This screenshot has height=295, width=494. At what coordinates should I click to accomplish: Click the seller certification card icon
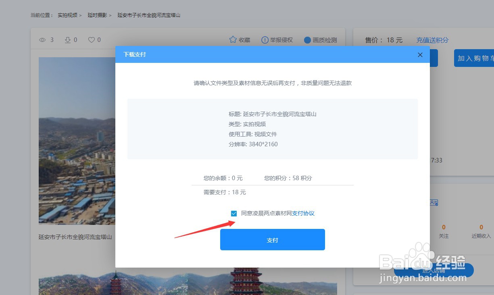434,203
